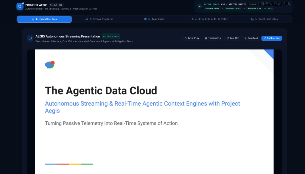Click the Dataproc Spark stack chip
The image size is (305, 174).
coord(233,9)
